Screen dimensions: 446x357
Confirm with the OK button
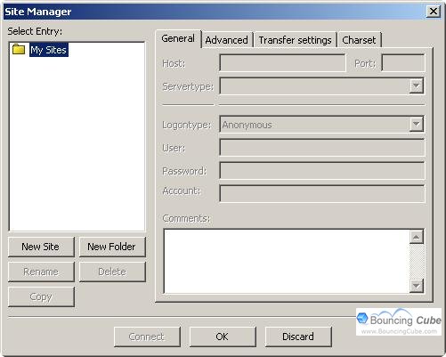tap(223, 337)
